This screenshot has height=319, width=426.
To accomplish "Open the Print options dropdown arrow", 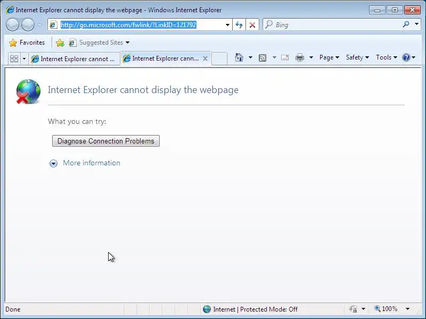I will coord(312,57).
